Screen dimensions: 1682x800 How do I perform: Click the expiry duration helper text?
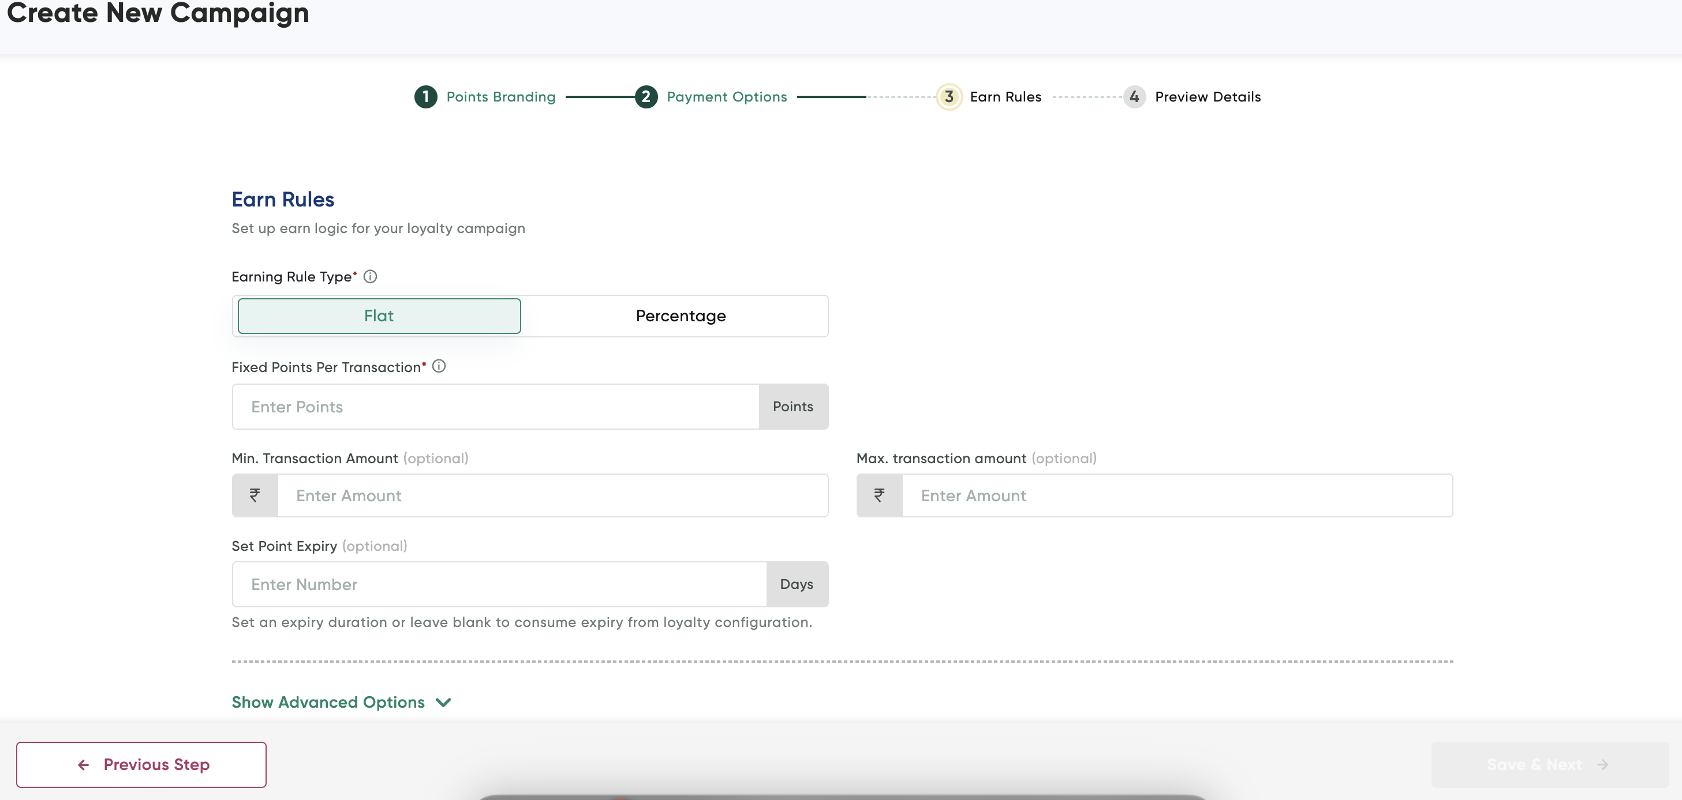tap(522, 622)
